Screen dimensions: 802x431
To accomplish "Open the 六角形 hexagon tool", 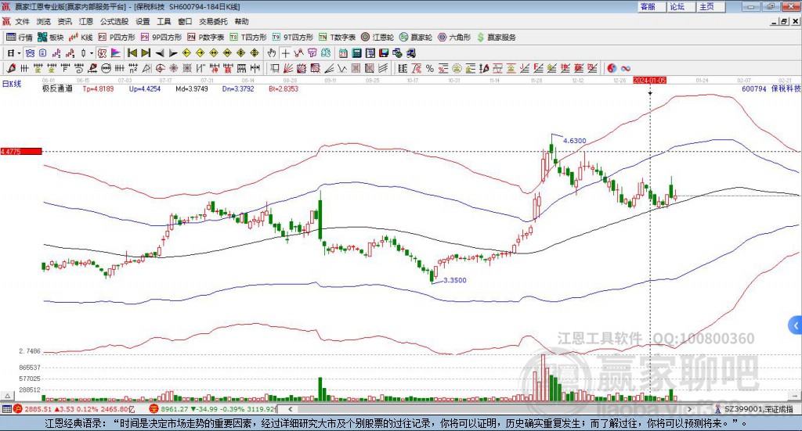I will pyautogui.click(x=454, y=38).
